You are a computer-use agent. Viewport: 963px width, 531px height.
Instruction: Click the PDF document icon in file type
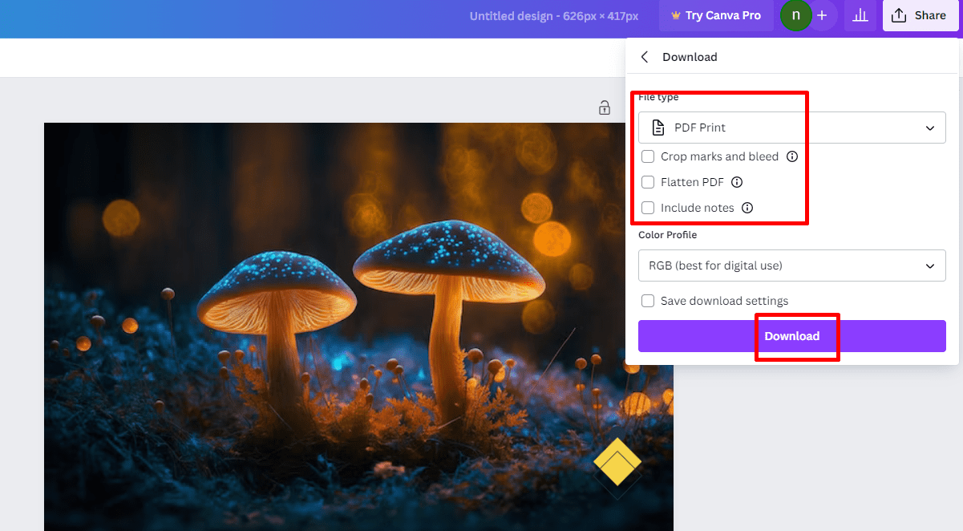coord(658,127)
